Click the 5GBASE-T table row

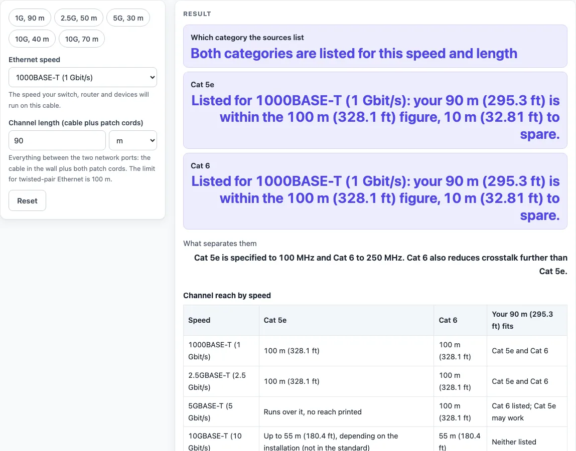click(375, 412)
